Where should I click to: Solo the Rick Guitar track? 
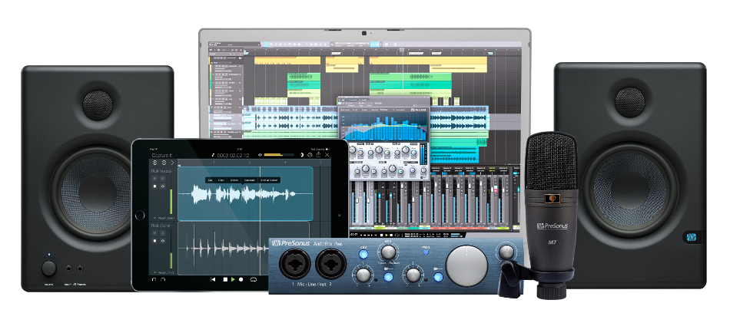pos(162,233)
